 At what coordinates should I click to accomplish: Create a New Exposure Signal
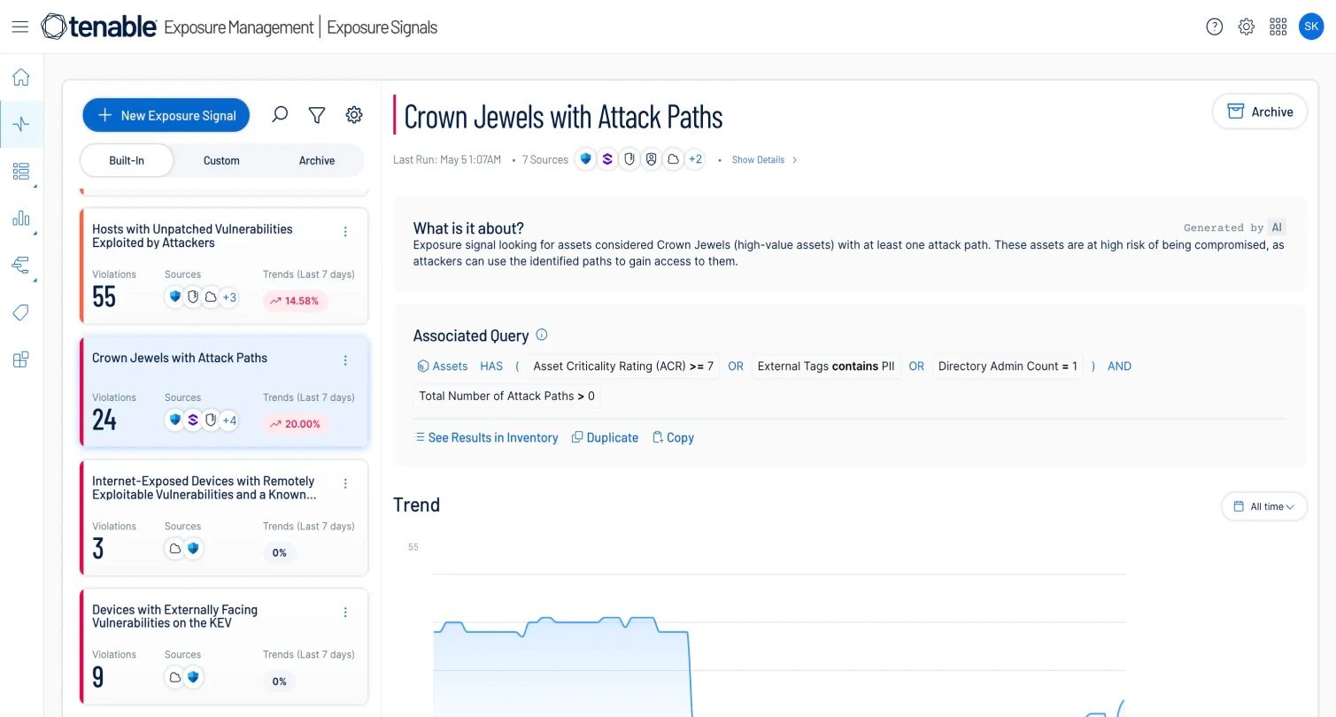[166, 115]
